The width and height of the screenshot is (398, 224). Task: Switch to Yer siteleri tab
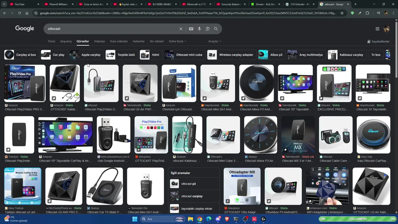tap(157, 41)
